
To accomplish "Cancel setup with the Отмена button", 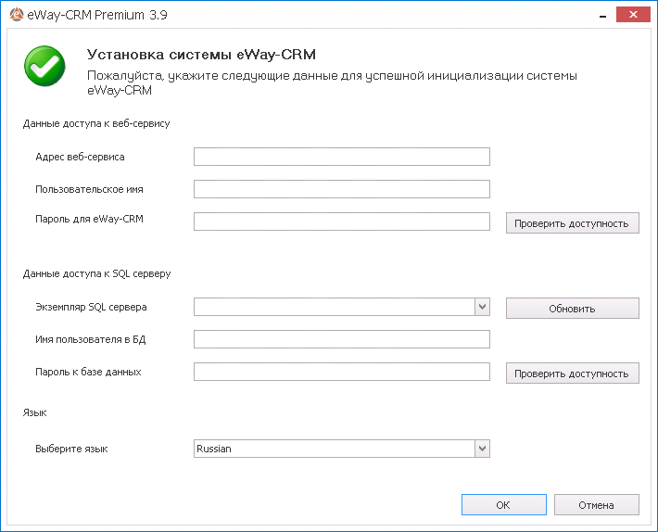I will pos(596,505).
